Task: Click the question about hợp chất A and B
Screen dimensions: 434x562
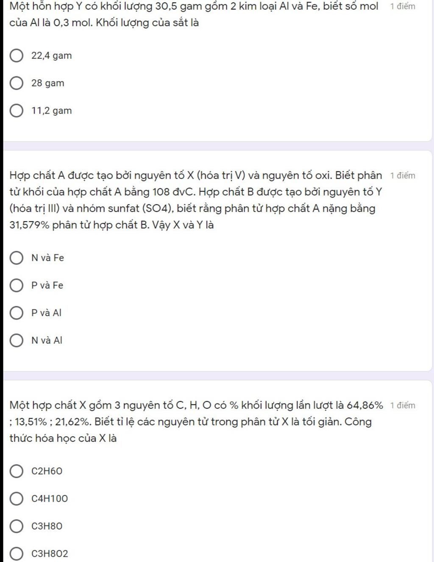Action: click(x=196, y=200)
